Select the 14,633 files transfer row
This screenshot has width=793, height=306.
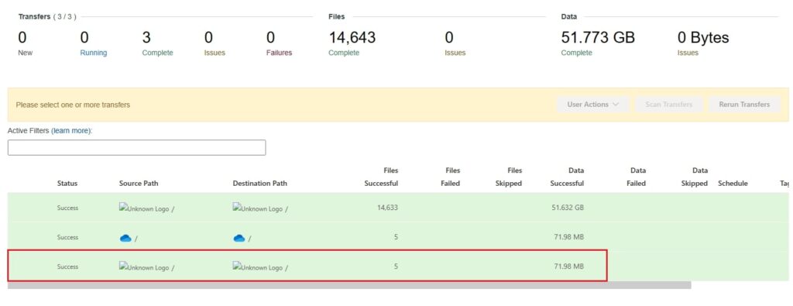[x=398, y=208]
